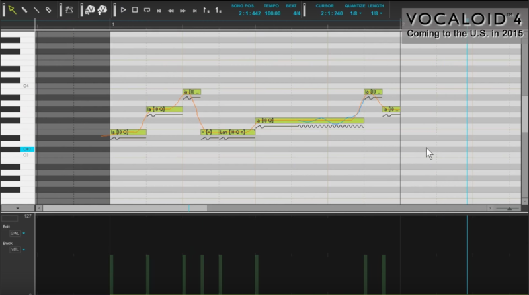
Task: Click the C4 key on the piano keyboard
Action: pos(17,86)
